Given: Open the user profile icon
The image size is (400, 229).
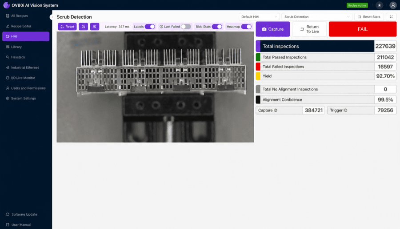Looking at the screenshot, I should point(393,5).
